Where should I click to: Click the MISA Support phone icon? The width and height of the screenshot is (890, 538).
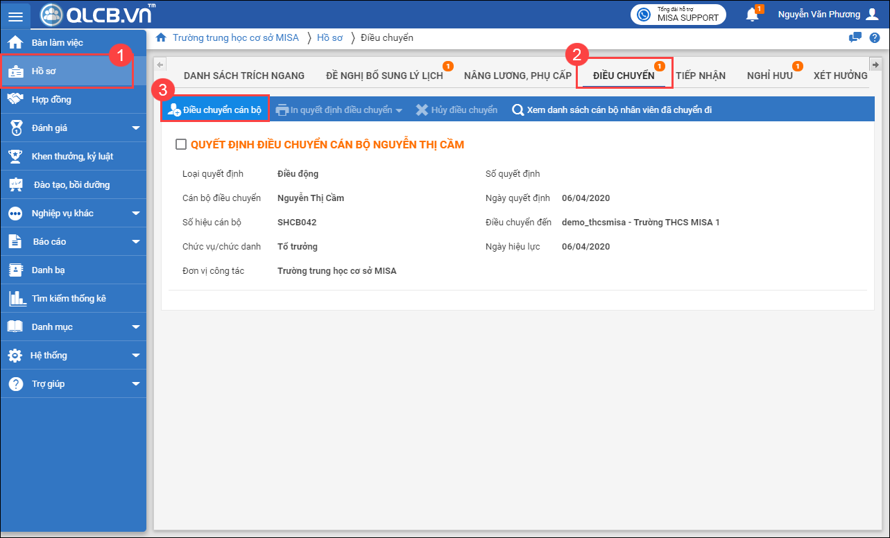click(644, 15)
